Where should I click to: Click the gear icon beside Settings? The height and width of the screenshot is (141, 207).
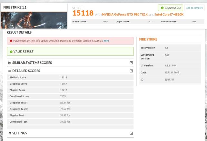point(10,133)
